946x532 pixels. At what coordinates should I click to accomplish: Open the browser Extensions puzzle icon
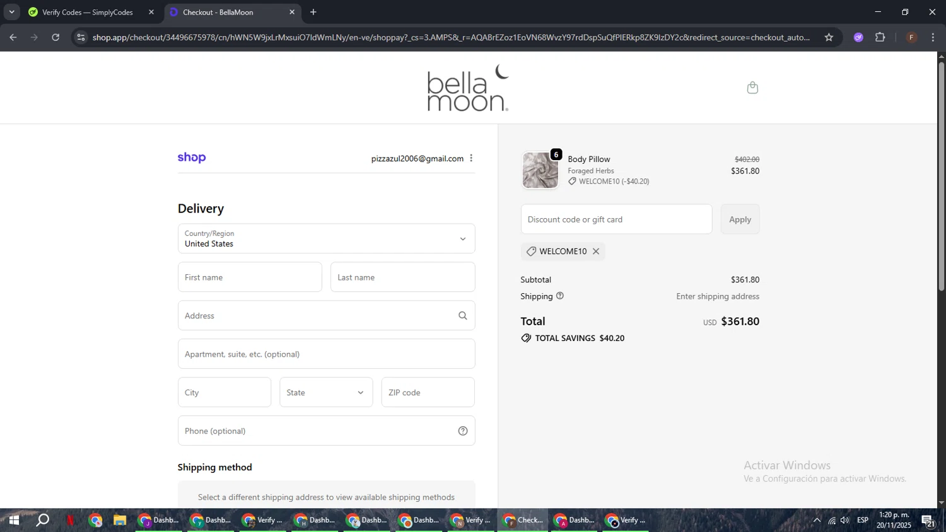tap(880, 37)
